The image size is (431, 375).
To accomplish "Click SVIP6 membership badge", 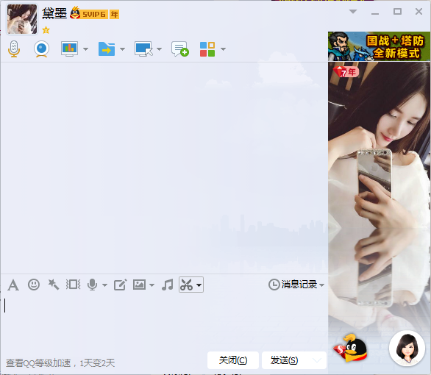I will pyautogui.click(x=89, y=14).
